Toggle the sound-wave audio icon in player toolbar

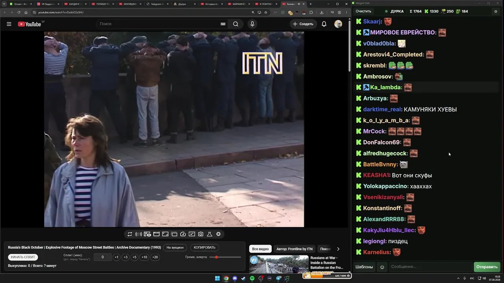click(x=139, y=234)
